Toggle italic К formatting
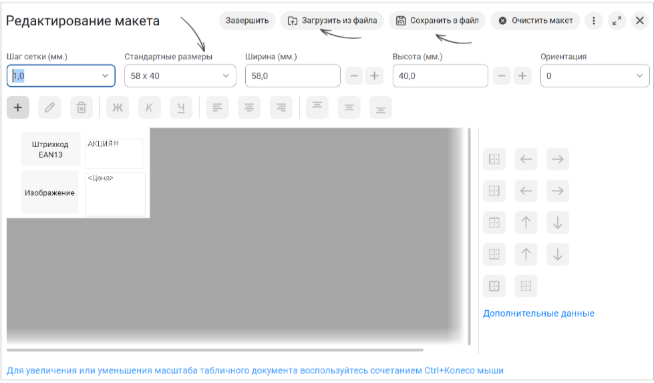654x383 pixels. [150, 108]
